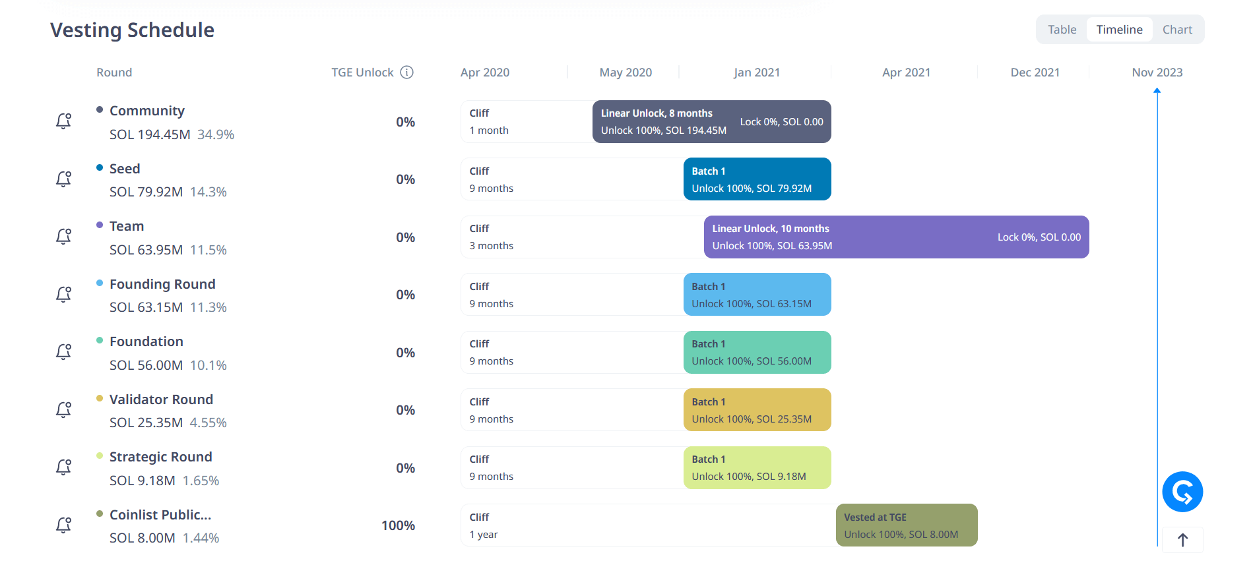The height and width of the screenshot is (561, 1253).
Task: Click the Community round name link
Action: pos(147,110)
